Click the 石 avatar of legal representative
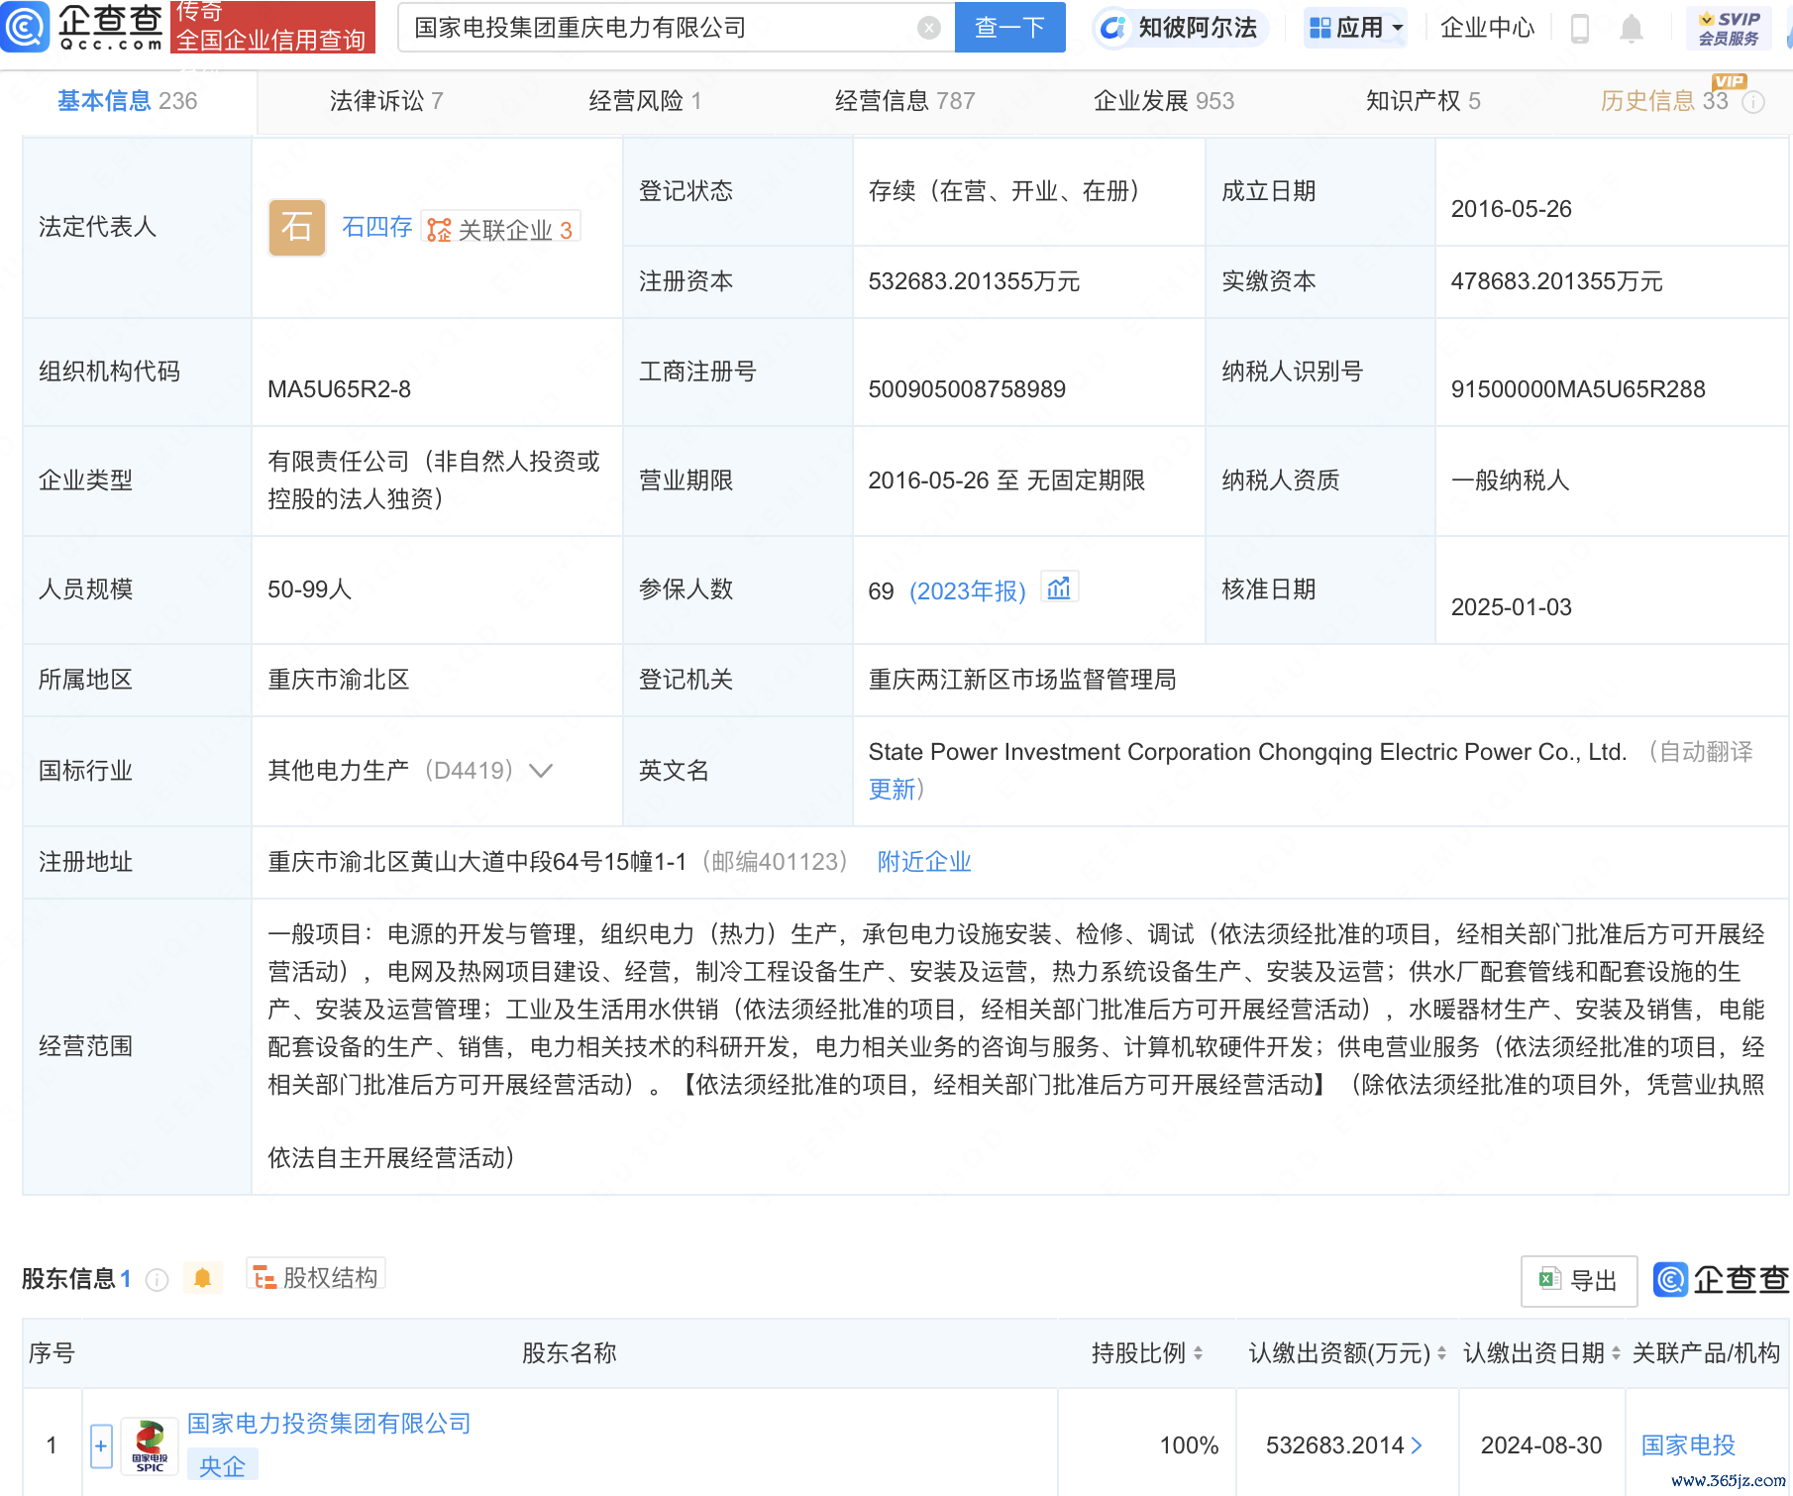The width and height of the screenshot is (1793, 1496). [297, 228]
